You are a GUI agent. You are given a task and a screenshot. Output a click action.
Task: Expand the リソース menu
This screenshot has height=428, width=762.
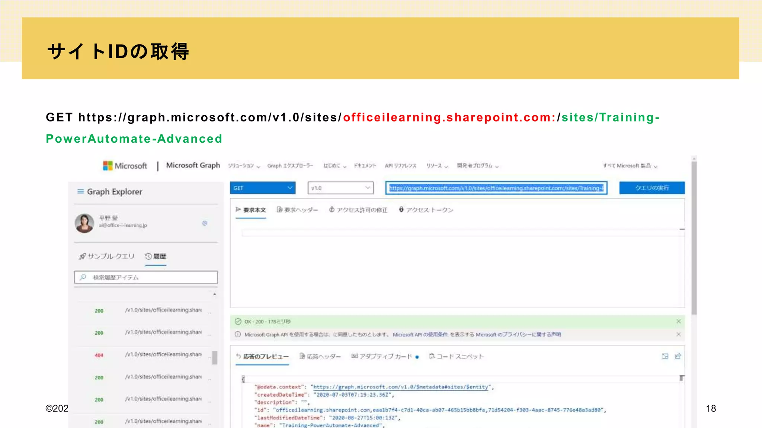437,166
